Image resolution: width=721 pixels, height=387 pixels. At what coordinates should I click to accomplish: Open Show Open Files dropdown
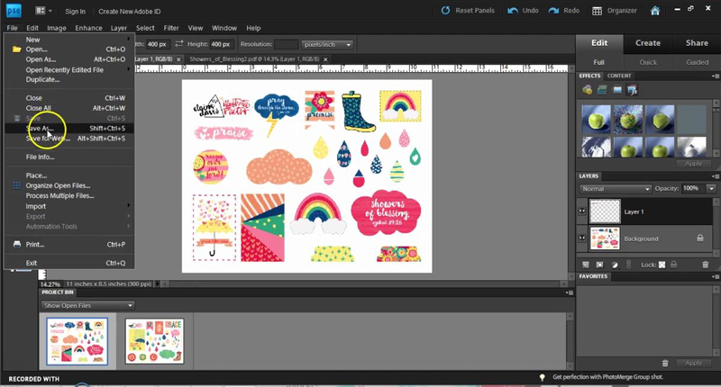(87, 305)
